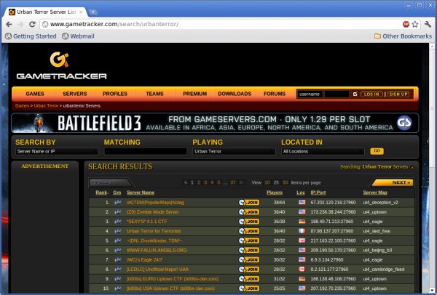Image resolution: width=437 pixels, height=295 pixels.
Task: Open the Located In All Locations dropdown
Action: [323, 152]
